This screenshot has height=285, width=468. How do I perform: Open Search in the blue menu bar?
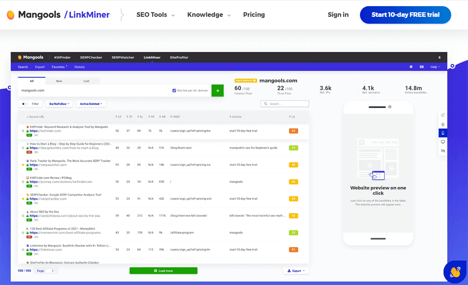pos(23,67)
